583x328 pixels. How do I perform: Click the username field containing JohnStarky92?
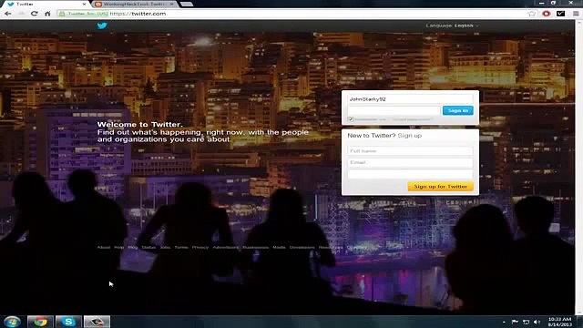(411, 99)
